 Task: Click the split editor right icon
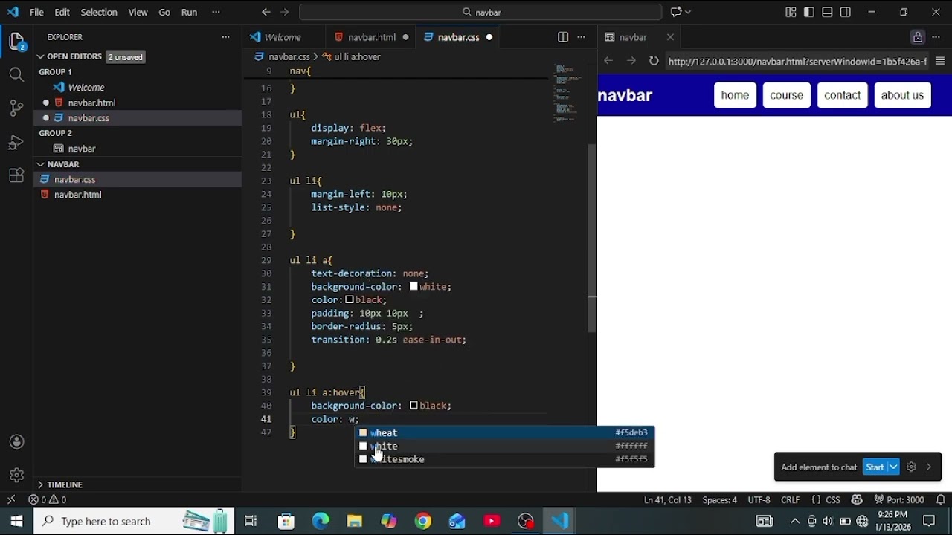563,37
